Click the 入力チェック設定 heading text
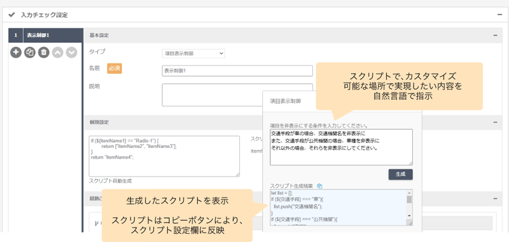Screen dimensions: 509x242 coord(44,15)
